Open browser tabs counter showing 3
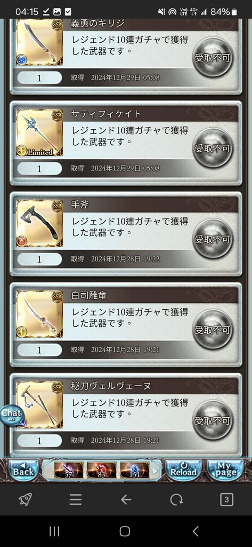 (x=226, y=500)
